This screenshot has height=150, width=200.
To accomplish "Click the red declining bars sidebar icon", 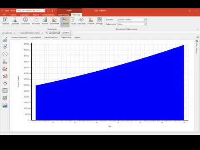I will [x=5, y=69].
